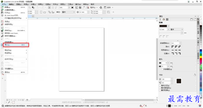The height and width of the screenshot is (108, 203).
Task: Click the show rulers icon in toolbar
Action: click(77, 7)
